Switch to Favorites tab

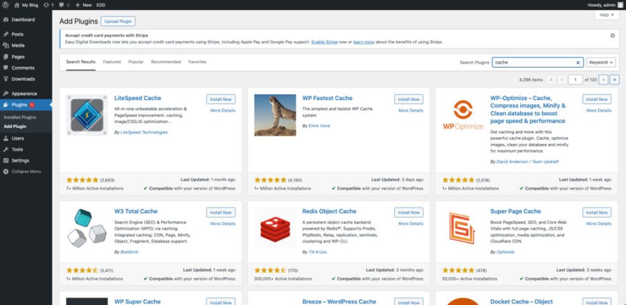(x=197, y=62)
